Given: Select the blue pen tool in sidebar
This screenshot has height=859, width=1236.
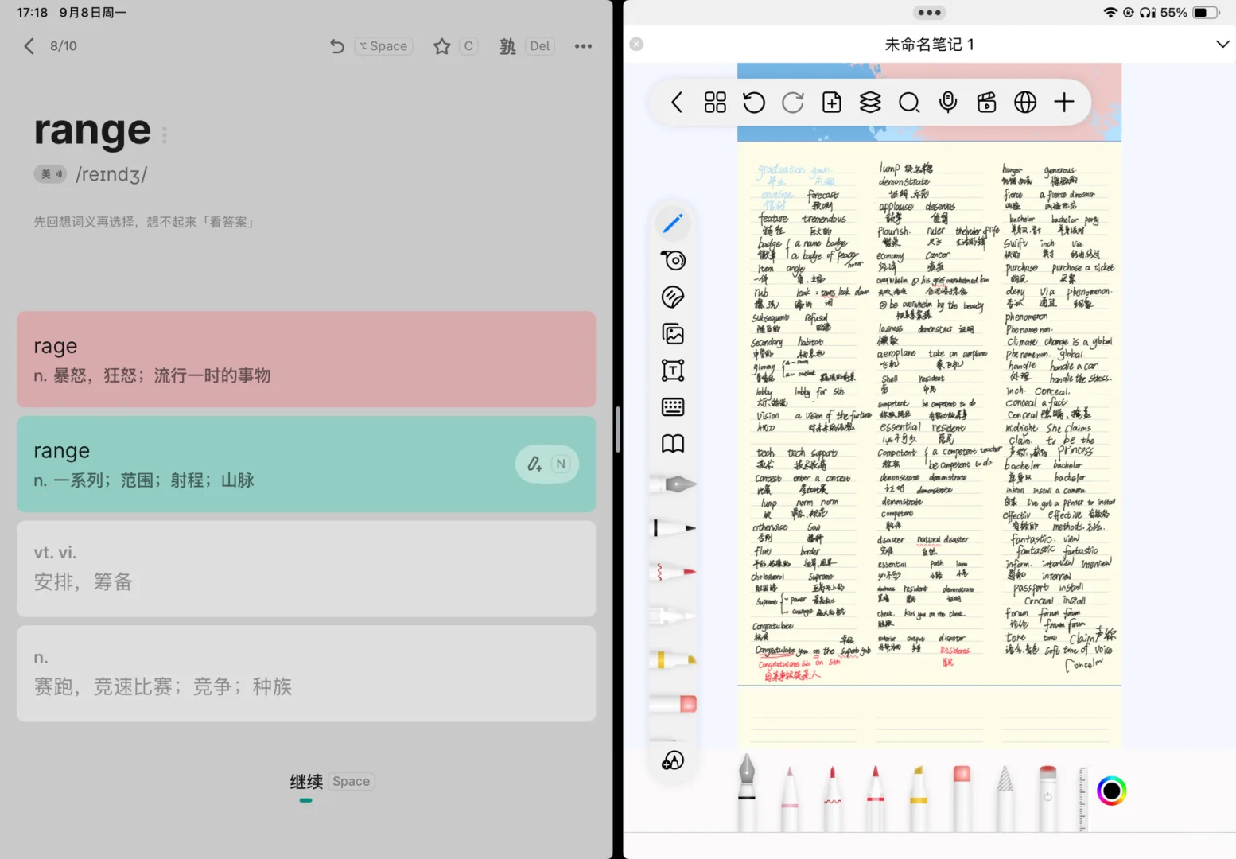Looking at the screenshot, I should (673, 223).
